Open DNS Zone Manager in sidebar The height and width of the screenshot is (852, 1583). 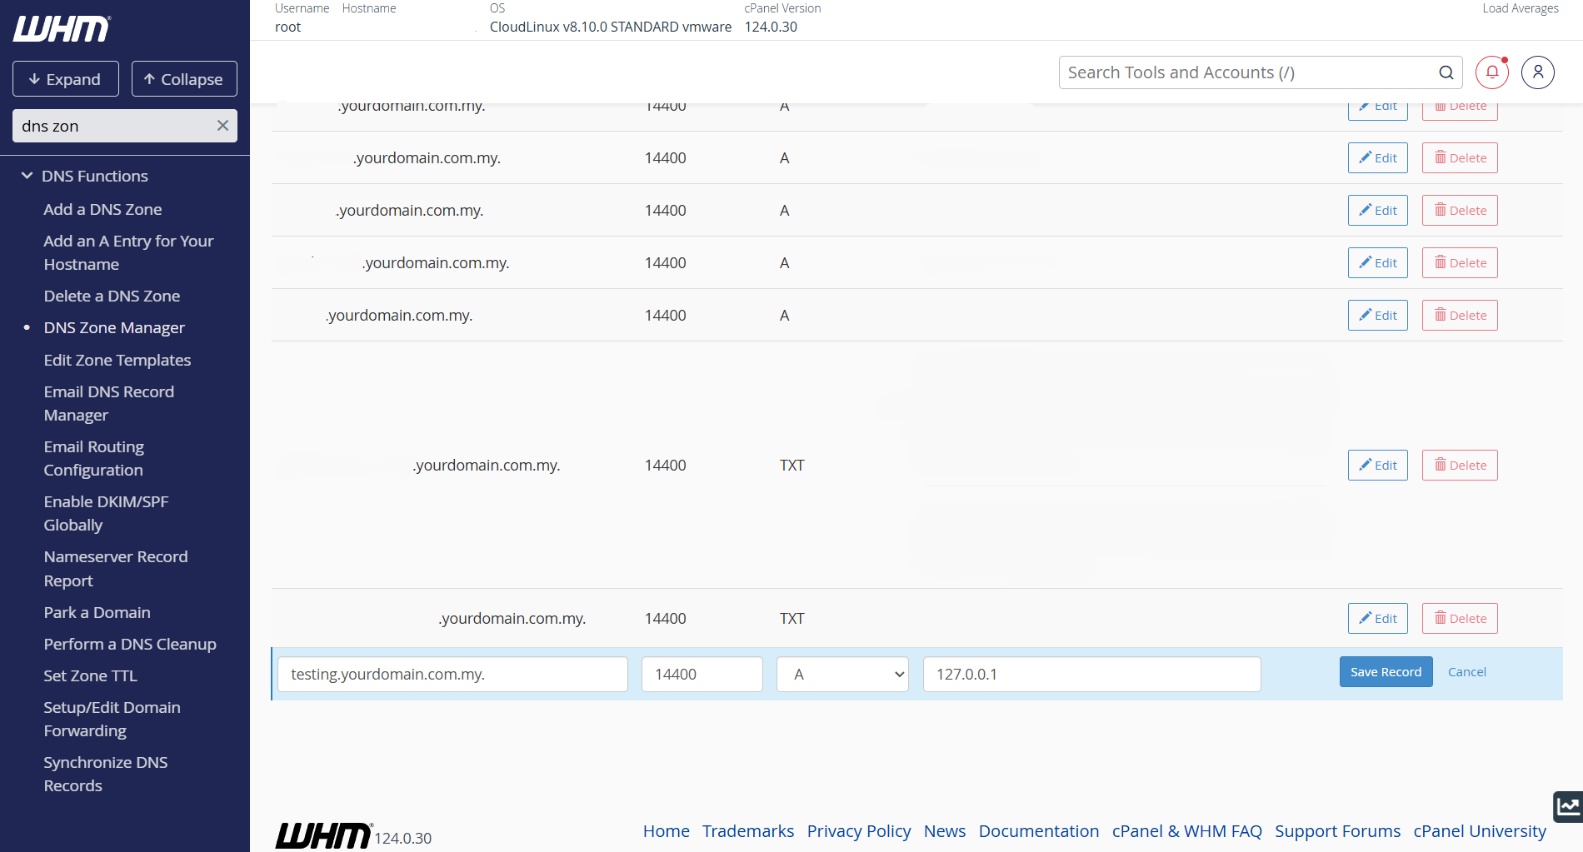[114, 328]
